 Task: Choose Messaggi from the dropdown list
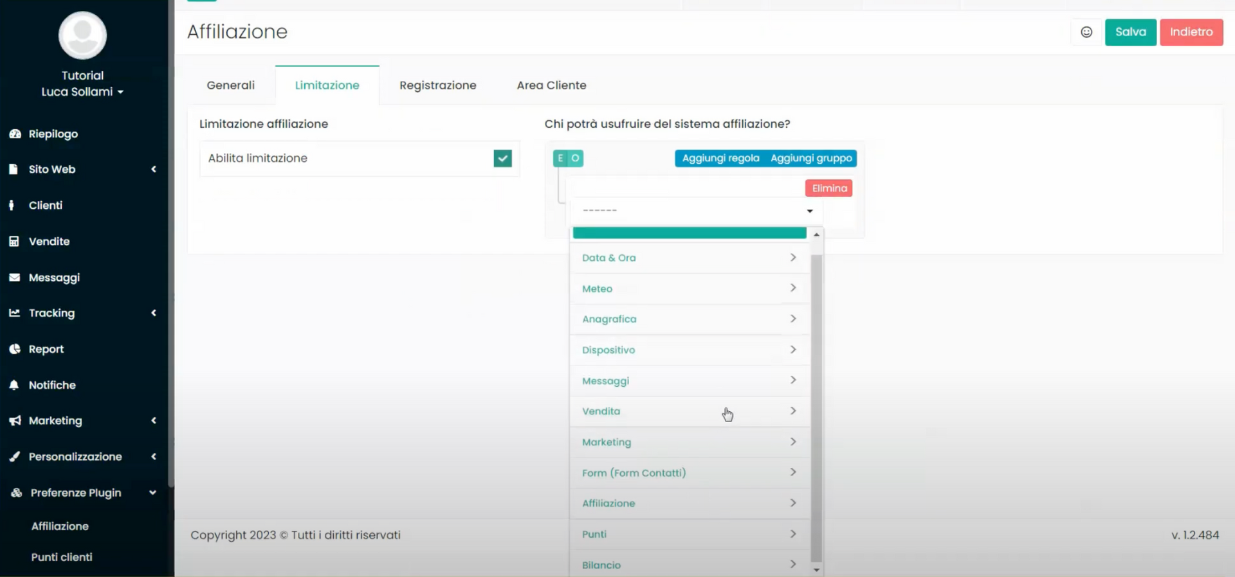coord(690,380)
